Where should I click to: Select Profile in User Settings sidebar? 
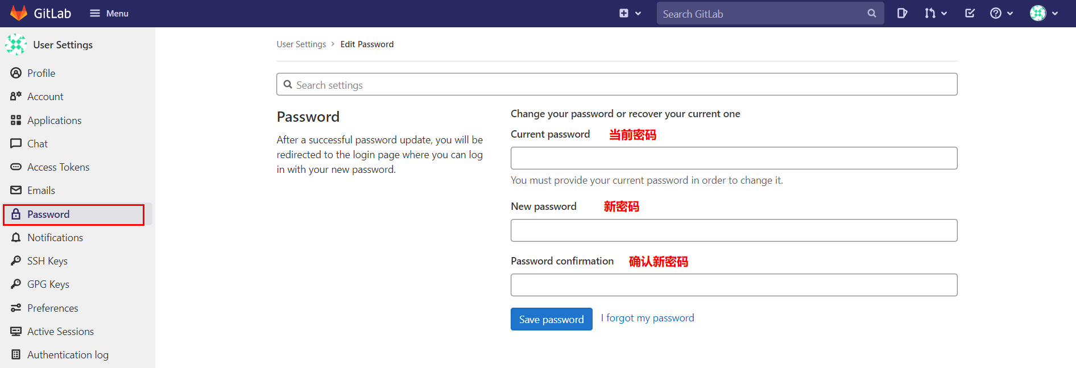pyautogui.click(x=41, y=73)
